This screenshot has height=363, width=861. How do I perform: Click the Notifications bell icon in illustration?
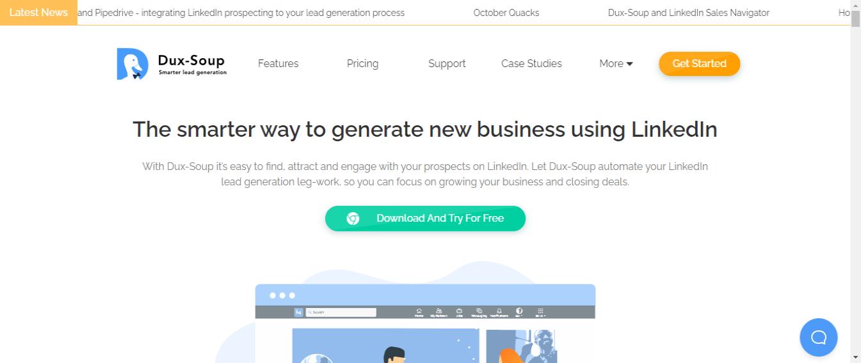coord(499,312)
